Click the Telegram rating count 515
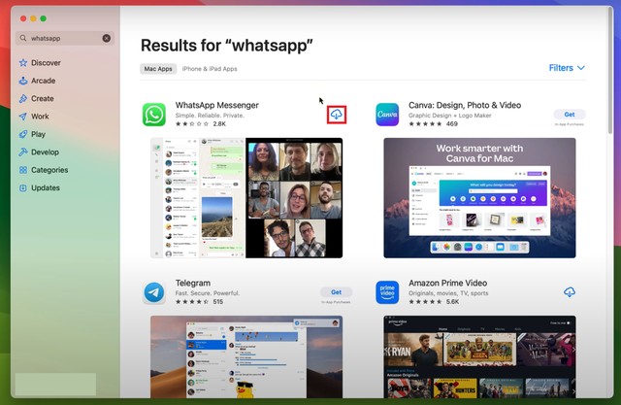This screenshot has width=621, height=405. tap(217, 302)
